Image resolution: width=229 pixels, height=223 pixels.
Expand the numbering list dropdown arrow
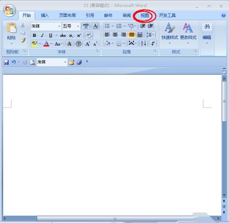click(x=125, y=26)
